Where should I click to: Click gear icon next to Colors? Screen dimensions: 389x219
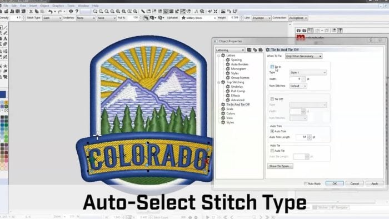[223, 113]
